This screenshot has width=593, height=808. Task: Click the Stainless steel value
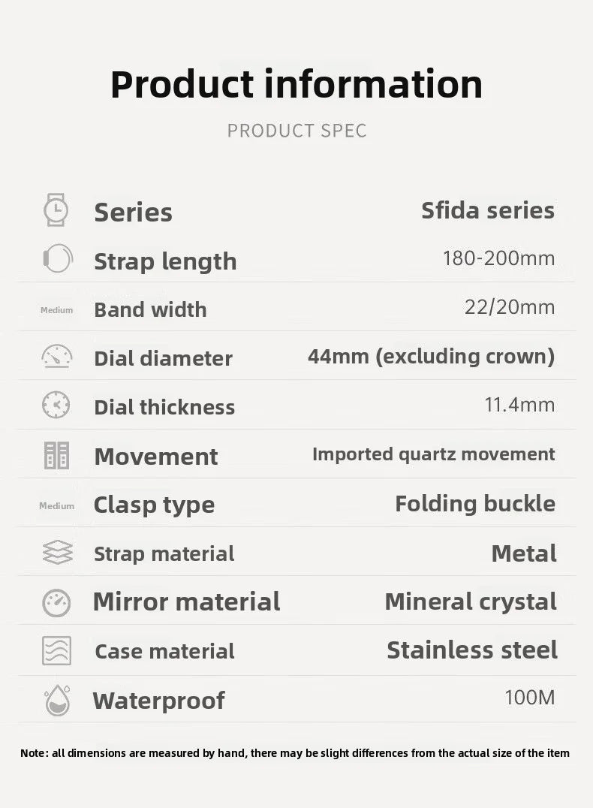[472, 650]
